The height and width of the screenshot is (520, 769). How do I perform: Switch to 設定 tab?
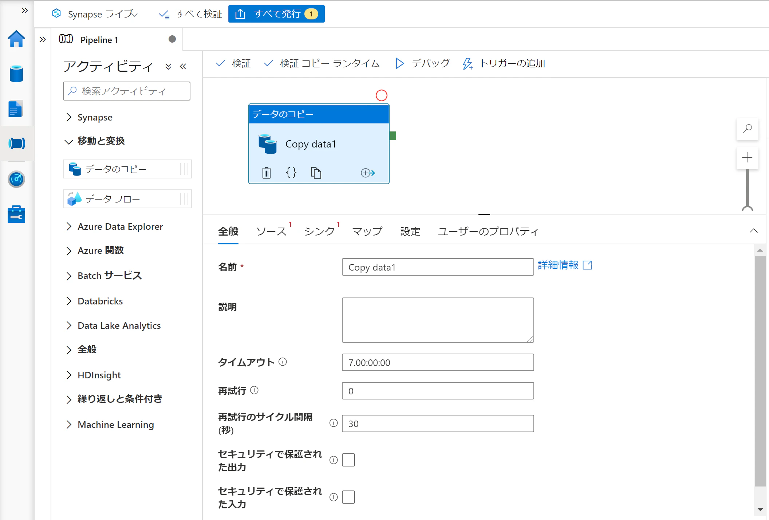click(410, 232)
